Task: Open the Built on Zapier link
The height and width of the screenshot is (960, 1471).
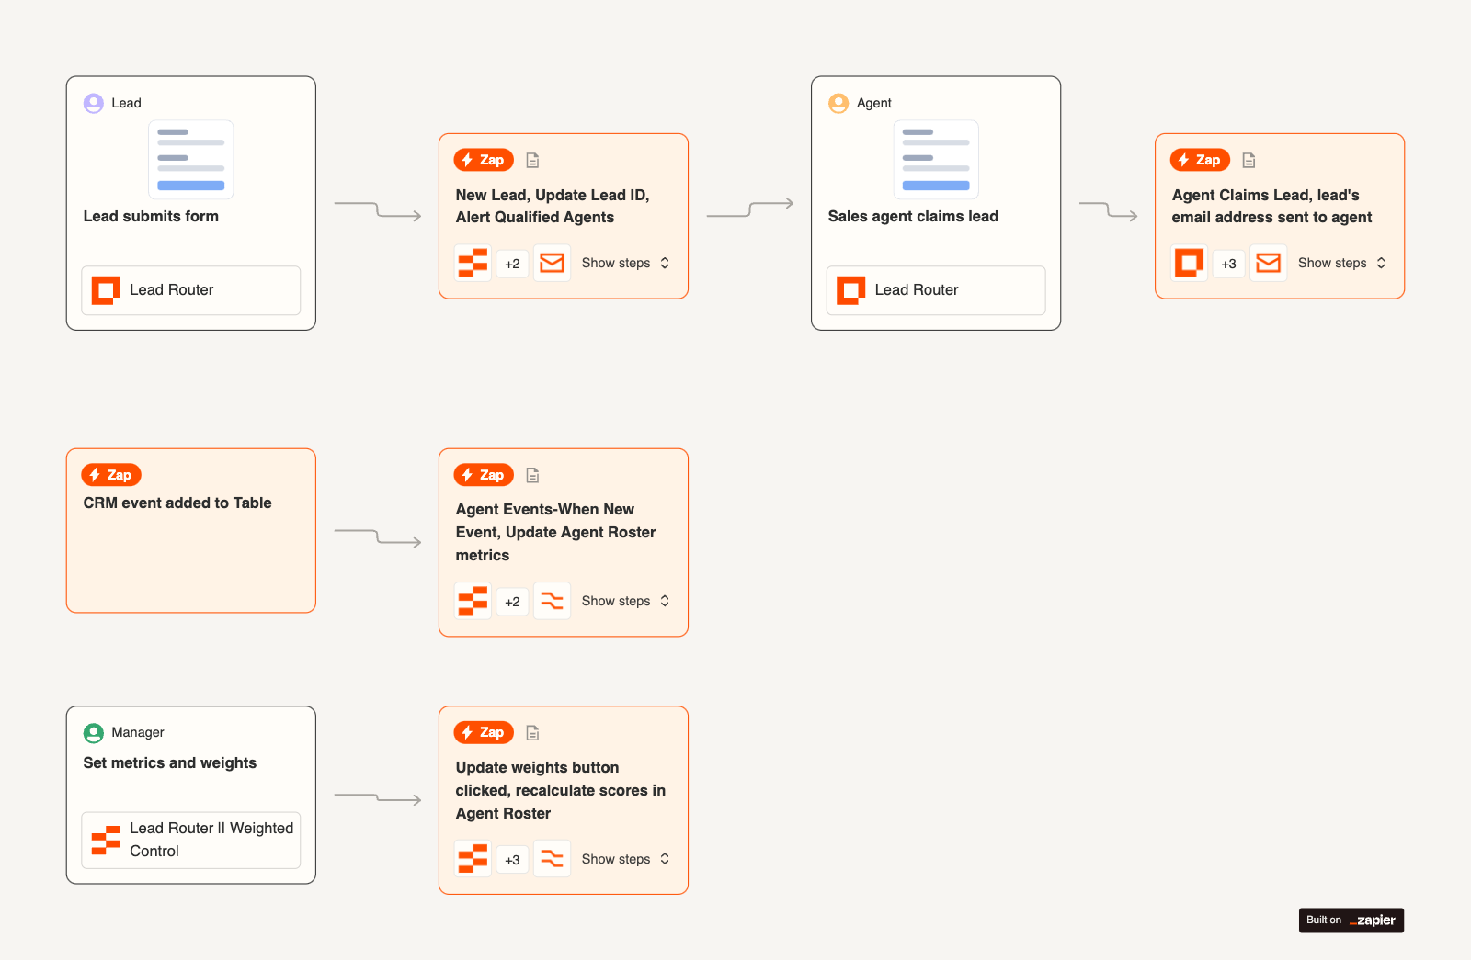Action: tap(1351, 920)
